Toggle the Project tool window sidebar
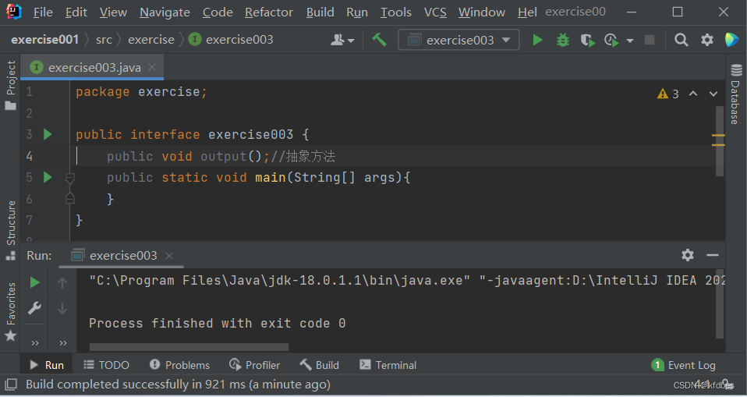This screenshot has height=397, width=747. [11, 85]
